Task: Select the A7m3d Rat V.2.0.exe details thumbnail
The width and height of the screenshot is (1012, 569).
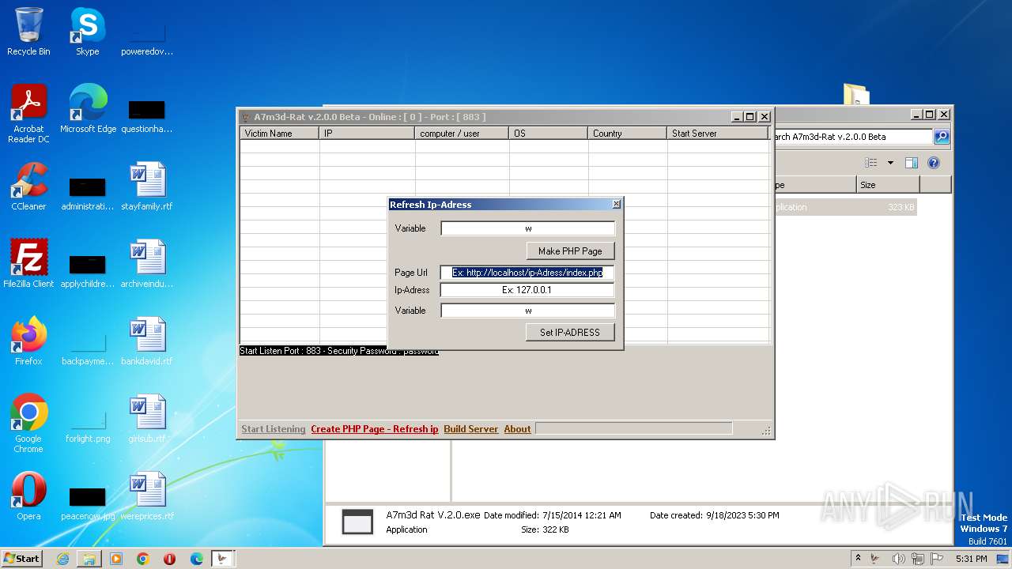Action: [357, 522]
